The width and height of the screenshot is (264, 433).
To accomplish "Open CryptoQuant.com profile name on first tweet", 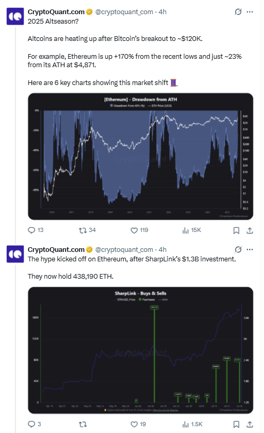I will 56,12.
